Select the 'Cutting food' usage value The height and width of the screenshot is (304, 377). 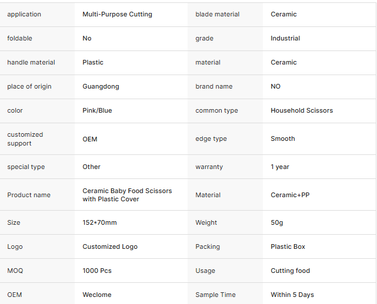290,271
